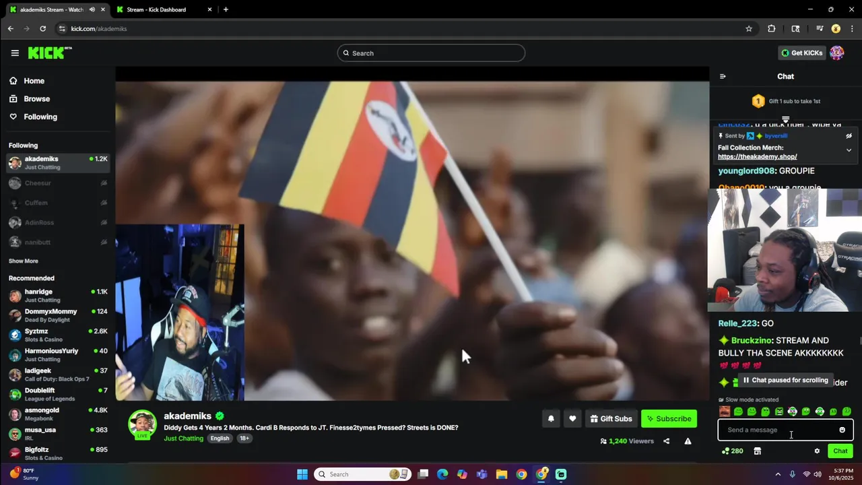Image resolution: width=862 pixels, height=485 pixels.
Task: Open Doublelift recommended channel
Action: pyautogui.click(x=58, y=394)
